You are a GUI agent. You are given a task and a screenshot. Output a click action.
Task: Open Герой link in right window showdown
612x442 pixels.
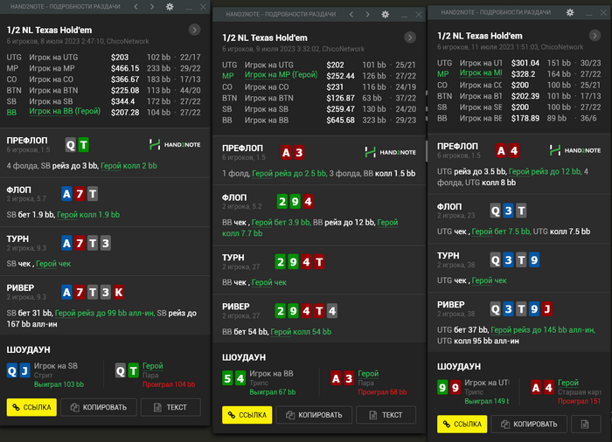[568, 383]
